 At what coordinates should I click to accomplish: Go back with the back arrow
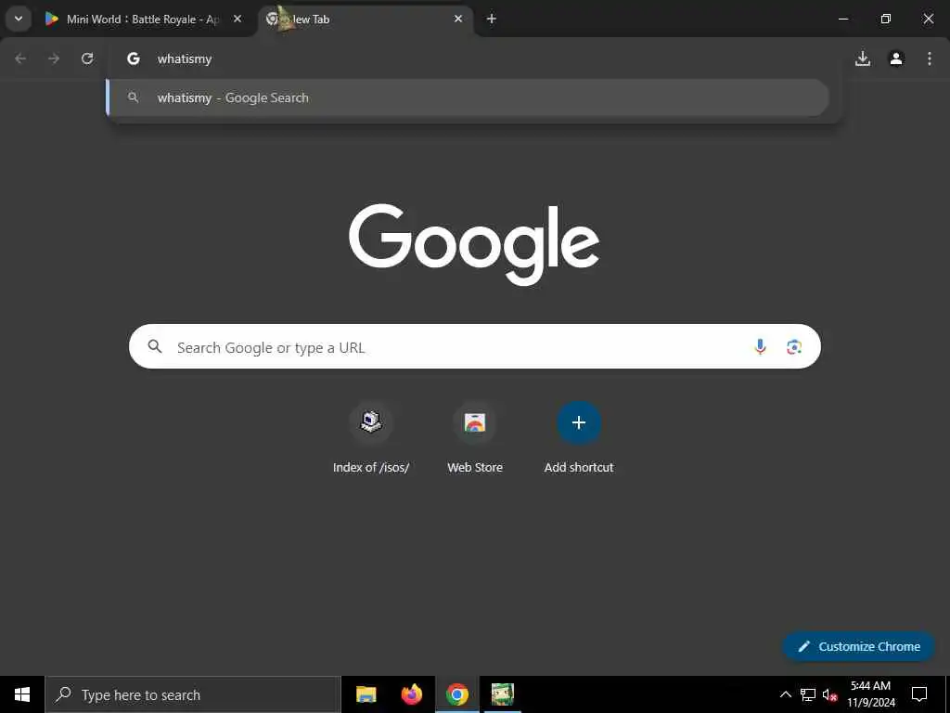pyautogui.click(x=20, y=58)
